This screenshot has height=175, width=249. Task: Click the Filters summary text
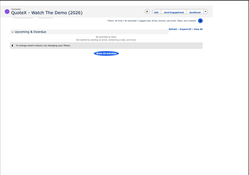pos(152,21)
